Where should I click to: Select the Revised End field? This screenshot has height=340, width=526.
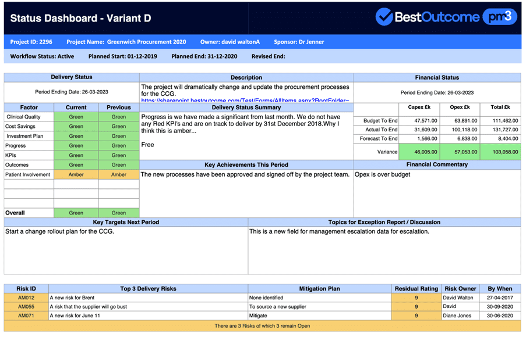(269, 56)
